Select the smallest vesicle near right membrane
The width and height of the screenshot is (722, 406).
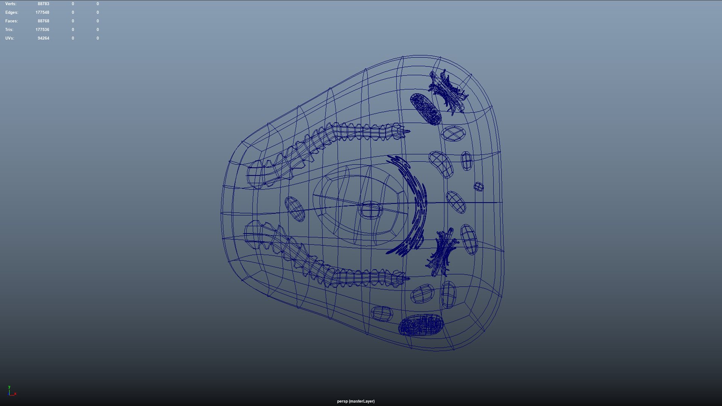pyautogui.click(x=478, y=186)
